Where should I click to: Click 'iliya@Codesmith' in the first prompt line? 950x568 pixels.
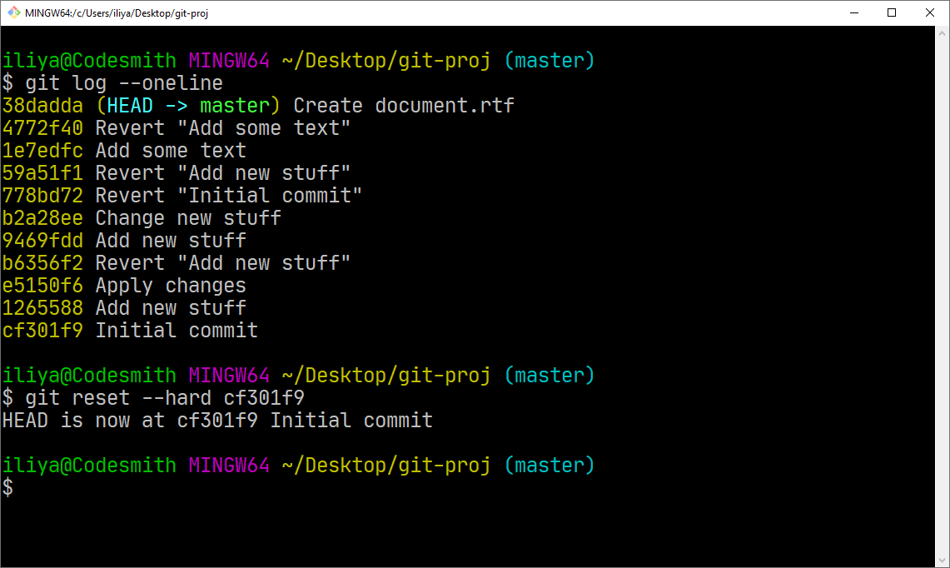pos(89,61)
